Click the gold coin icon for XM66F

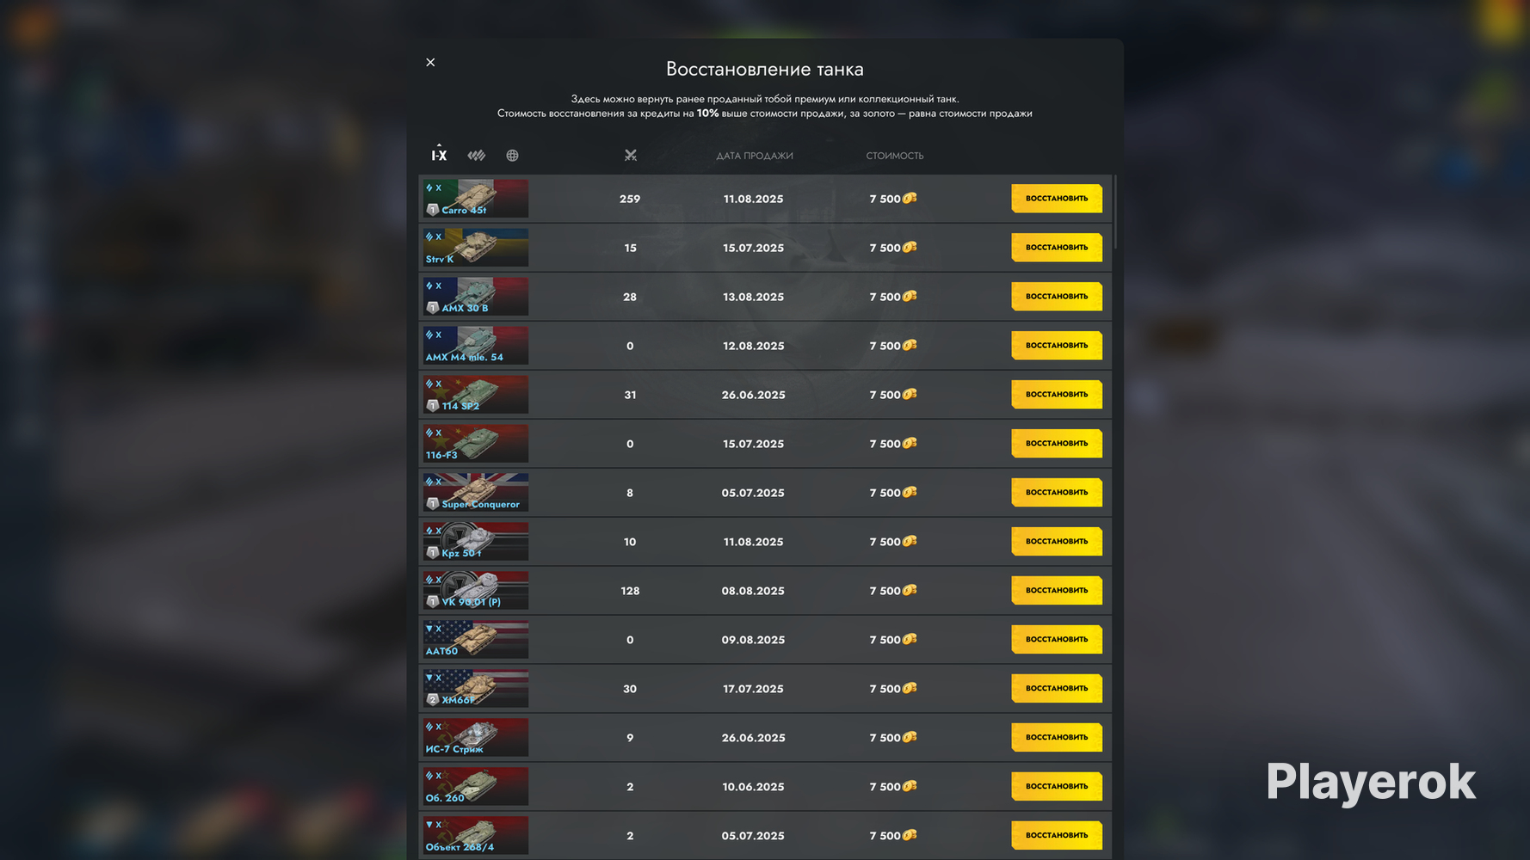pyautogui.click(x=910, y=689)
